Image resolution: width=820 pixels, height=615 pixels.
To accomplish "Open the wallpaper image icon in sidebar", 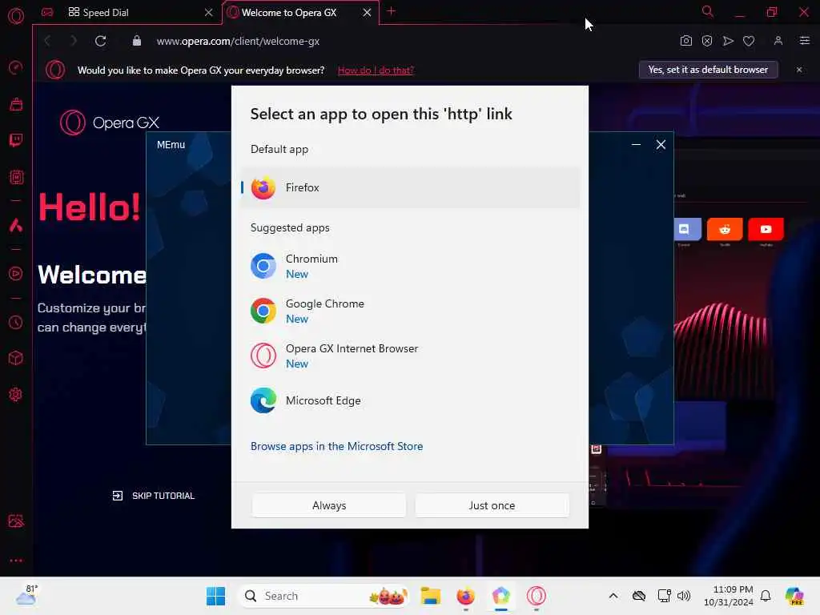I will pyautogui.click(x=16, y=521).
